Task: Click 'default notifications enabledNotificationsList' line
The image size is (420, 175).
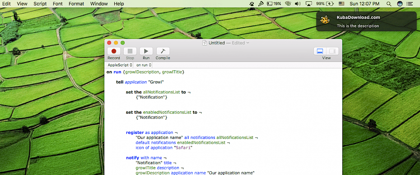Action: [x=183, y=143]
